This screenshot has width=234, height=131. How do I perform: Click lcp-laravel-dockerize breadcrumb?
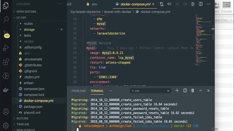[86, 12]
